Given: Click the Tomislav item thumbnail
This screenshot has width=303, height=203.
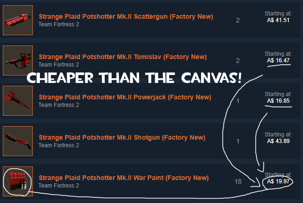Looking at the screenshot, I should point(18,60).
